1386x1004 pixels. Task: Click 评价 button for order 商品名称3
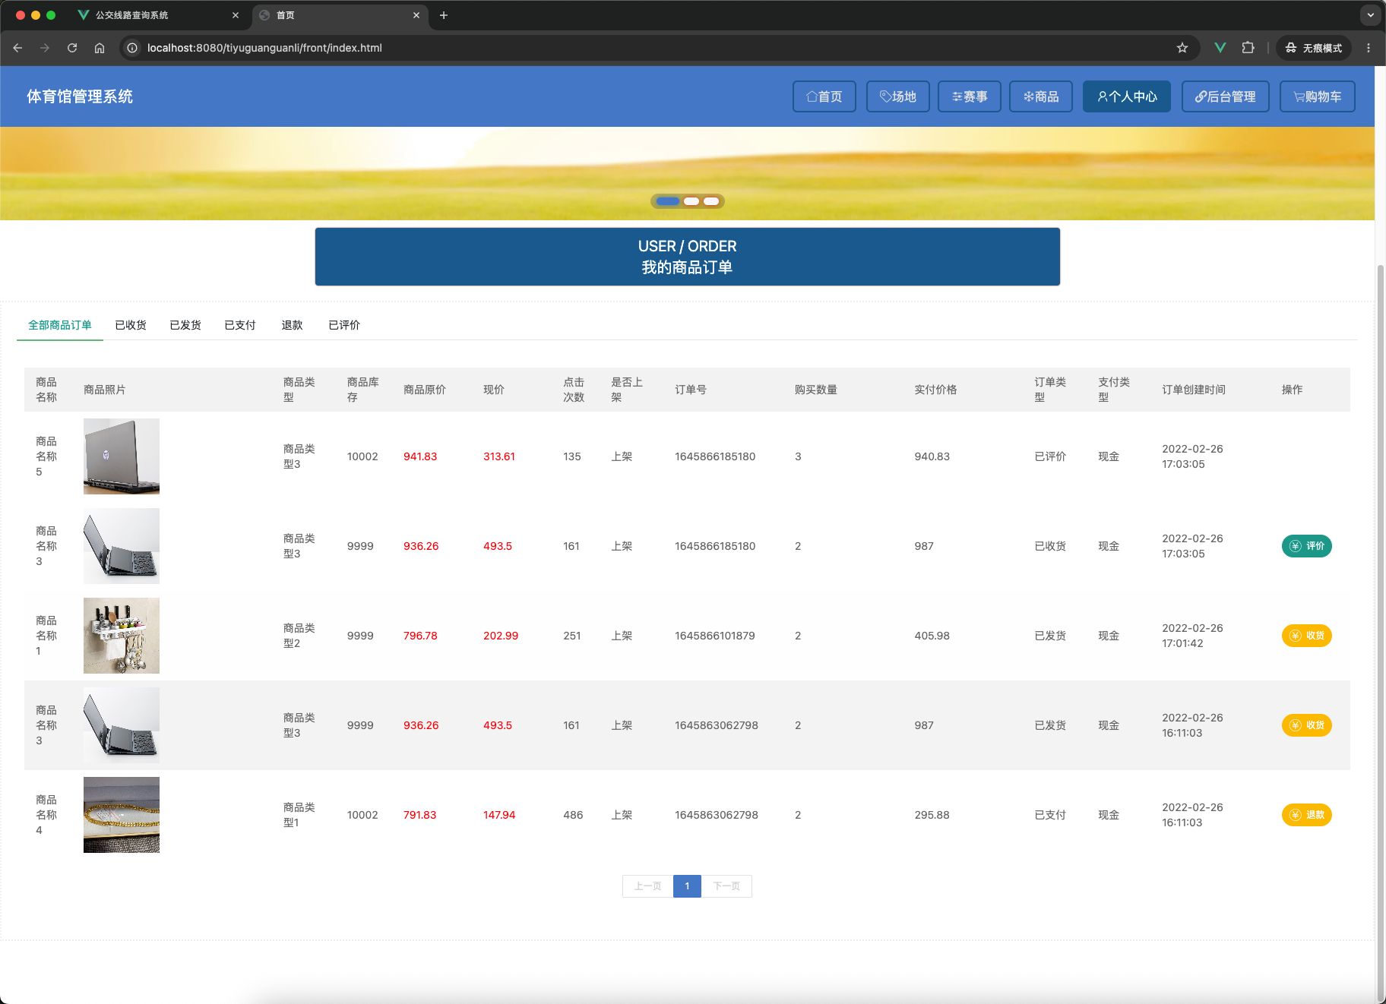(1307, 546)
